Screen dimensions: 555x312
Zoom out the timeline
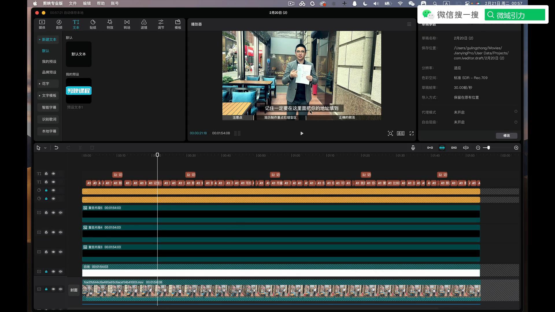pos(478,148)
